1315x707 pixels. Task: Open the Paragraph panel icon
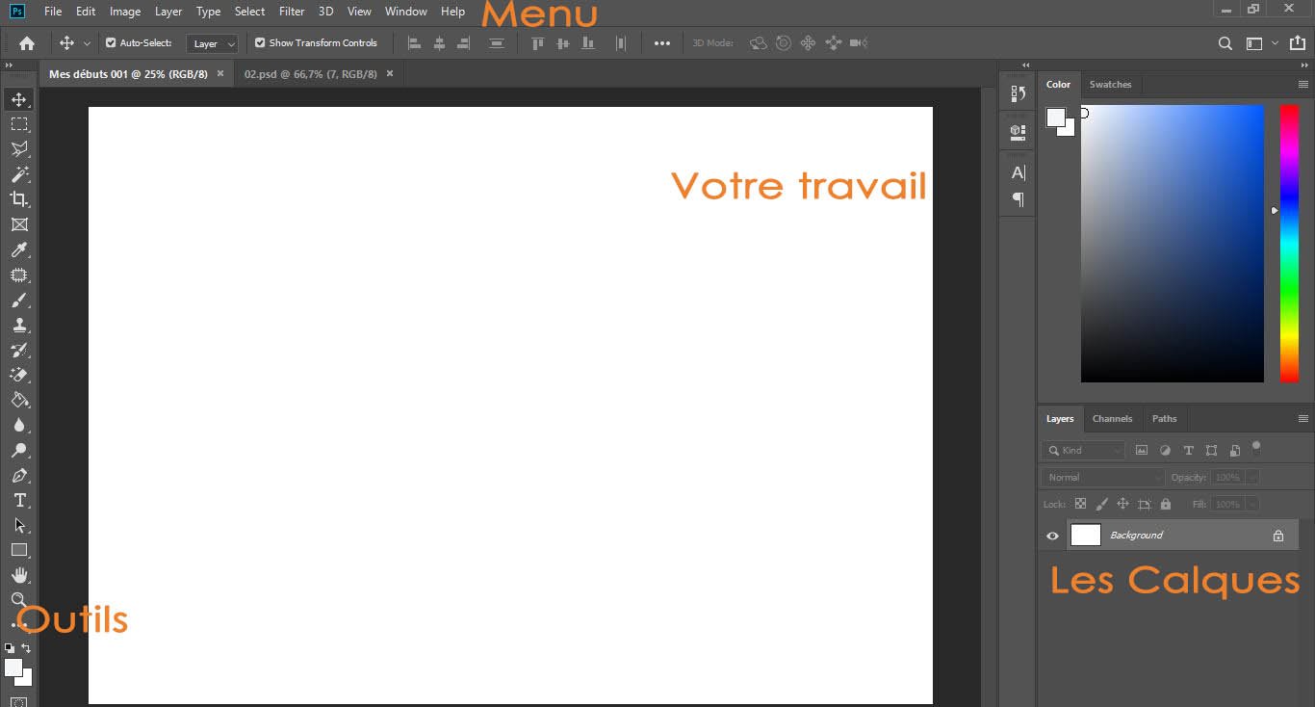(x=1018, y=200)
